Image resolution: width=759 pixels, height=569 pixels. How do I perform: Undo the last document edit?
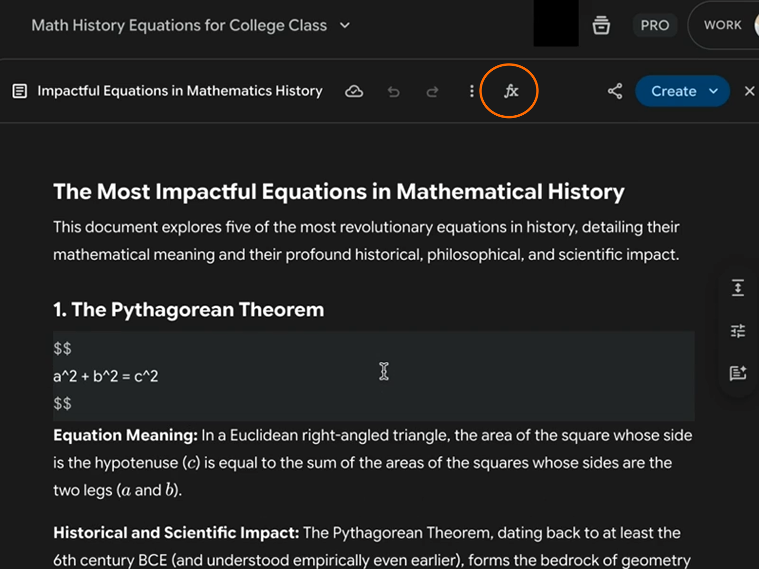coord(393,91)
